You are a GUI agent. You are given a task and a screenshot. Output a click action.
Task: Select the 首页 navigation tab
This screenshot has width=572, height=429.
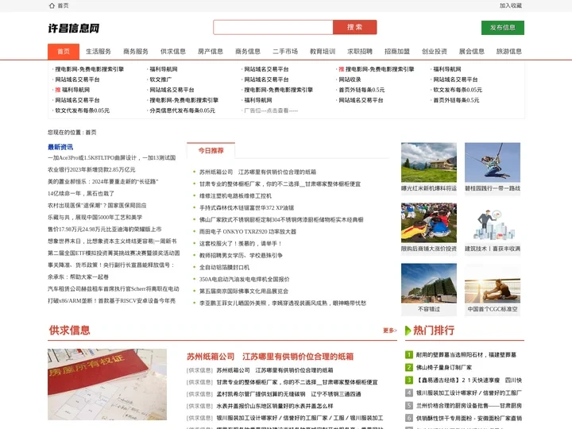tap(64, 52)
